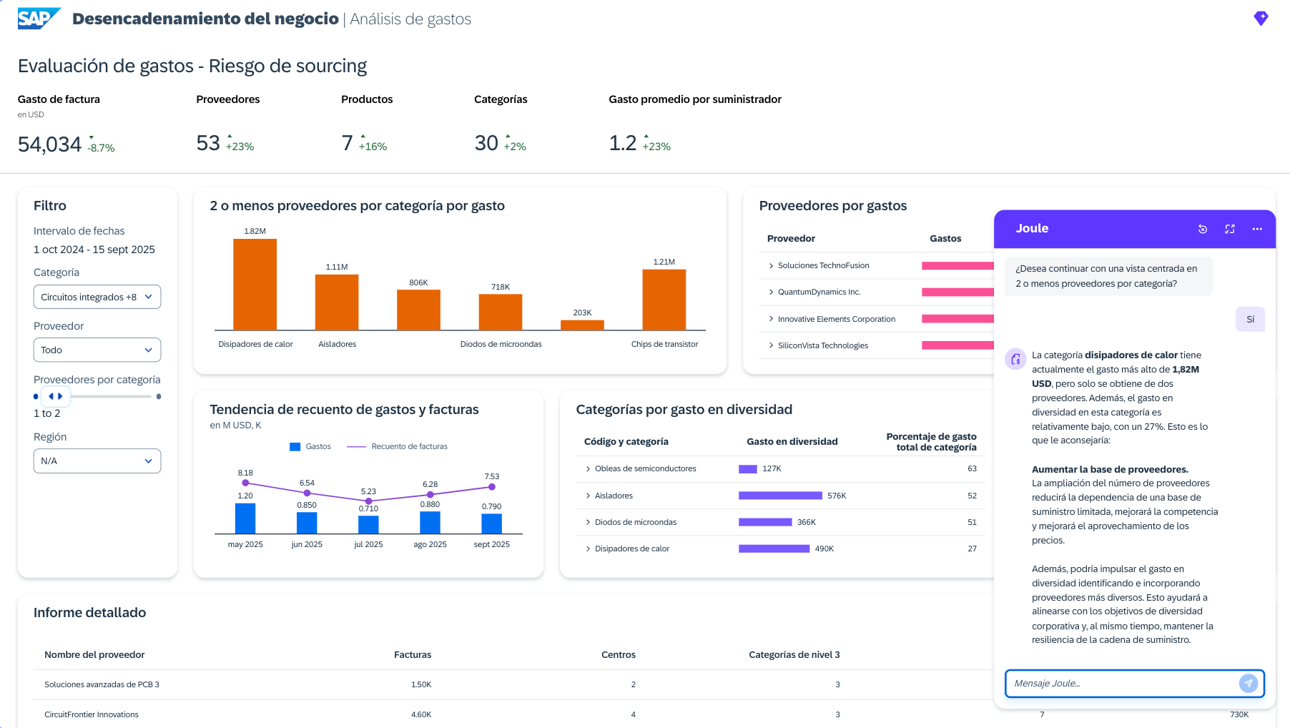Sort by Categorías de nivel 3 header
The image size is (1290, 728).
[x=794, y=655]
